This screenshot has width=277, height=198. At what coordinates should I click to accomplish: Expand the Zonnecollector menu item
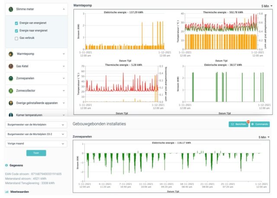point(64,91)
